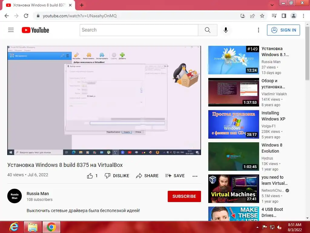310x233 pixels.
Task: View site lock information icon
Action: pyautogui.click(x=38, y=16)
